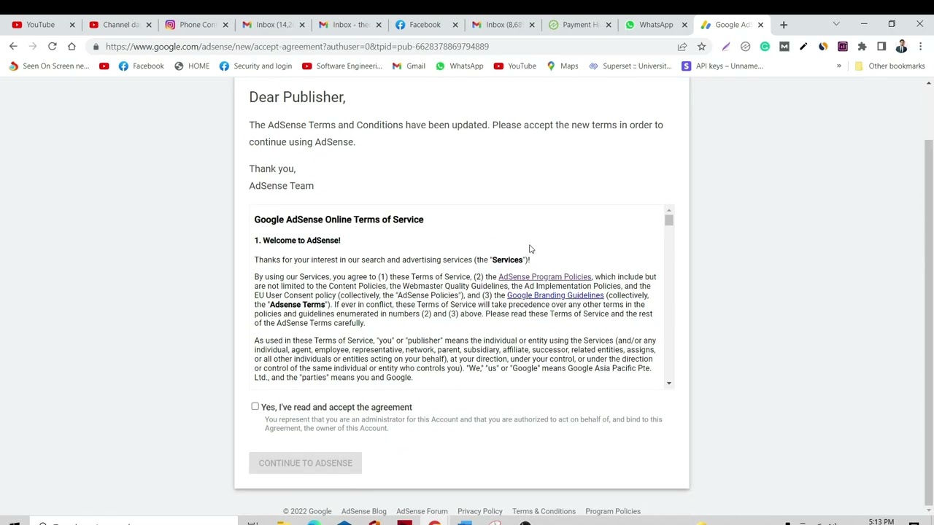Click the page vertical scrollbar thumb
Viewport: 934px width, 525px height.
[x=928, y=321]
